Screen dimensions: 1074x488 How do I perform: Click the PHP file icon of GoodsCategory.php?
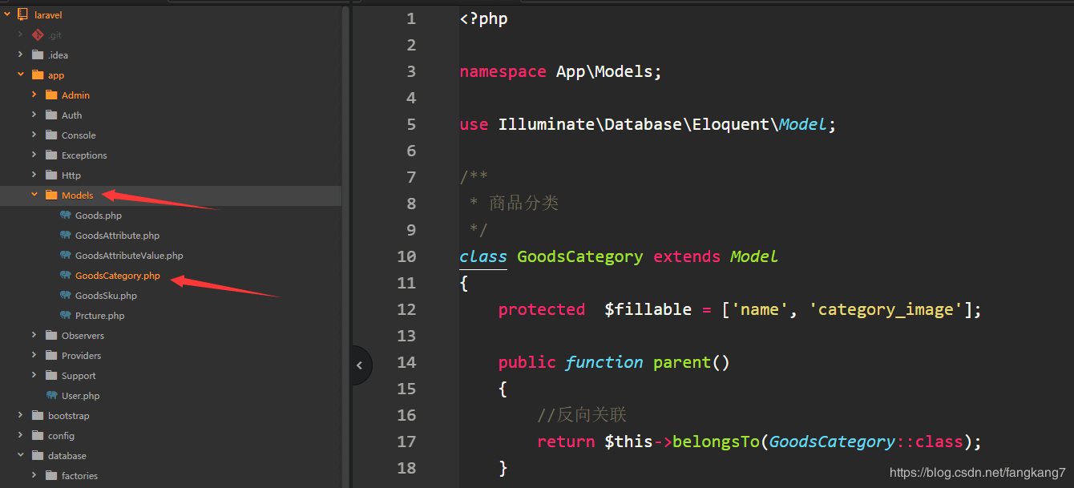click(66, 275)
